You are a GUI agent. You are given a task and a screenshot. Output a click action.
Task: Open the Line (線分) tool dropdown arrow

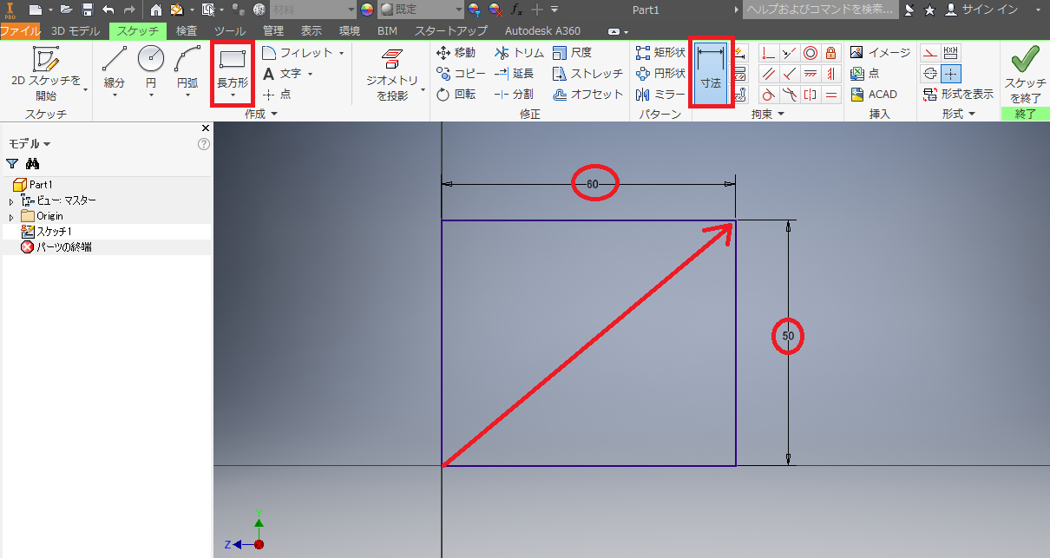coord(115,95)
